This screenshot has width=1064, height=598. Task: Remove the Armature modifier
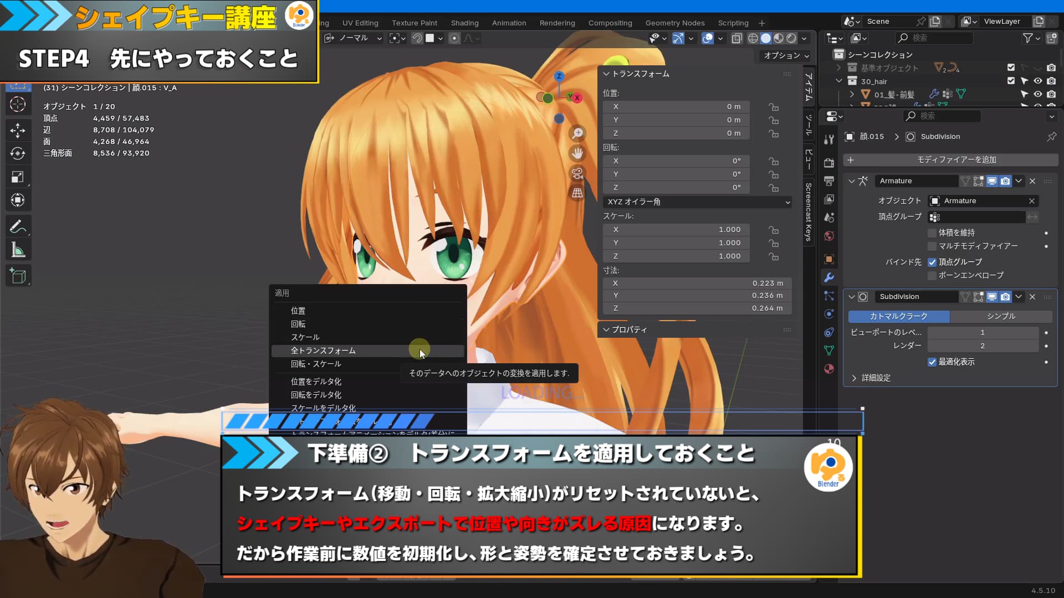coord(1032,181)
